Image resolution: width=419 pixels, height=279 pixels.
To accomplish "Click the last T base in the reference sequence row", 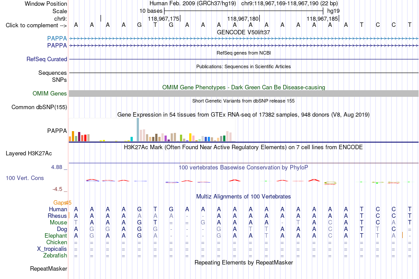I will pyautogui.click(x=409, y=25).
